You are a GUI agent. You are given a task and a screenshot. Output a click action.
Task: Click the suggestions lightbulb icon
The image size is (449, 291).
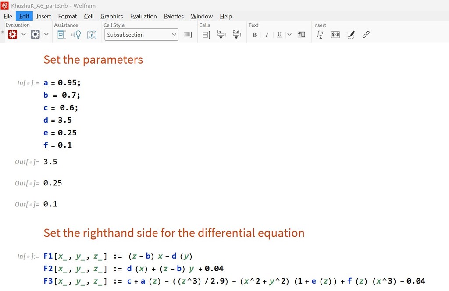click(76, 35)
